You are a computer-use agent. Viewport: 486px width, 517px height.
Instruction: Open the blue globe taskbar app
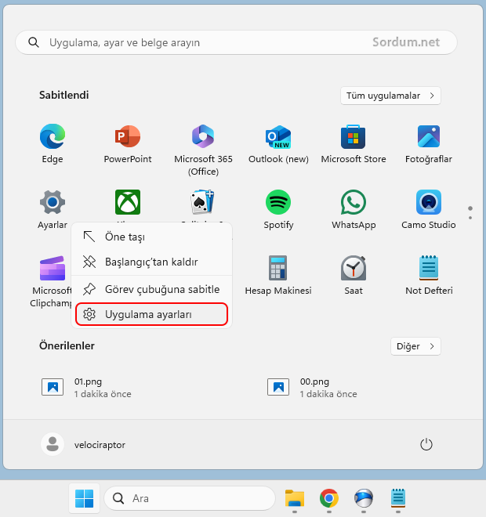click(x=363, y=498)
